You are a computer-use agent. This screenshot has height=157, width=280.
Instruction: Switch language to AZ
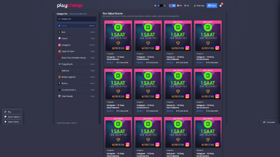[186, 6]
